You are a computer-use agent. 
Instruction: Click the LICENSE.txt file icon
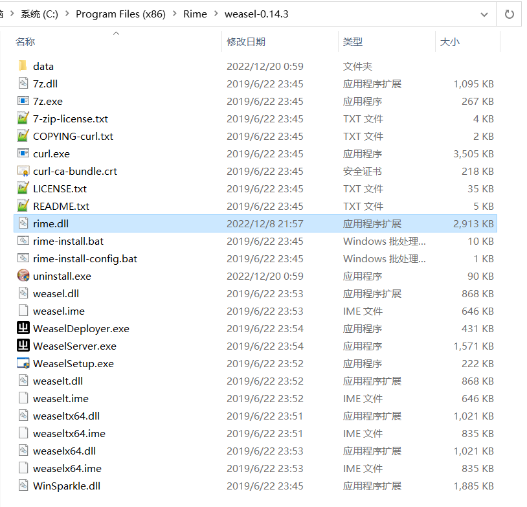[x=23, y=188]
